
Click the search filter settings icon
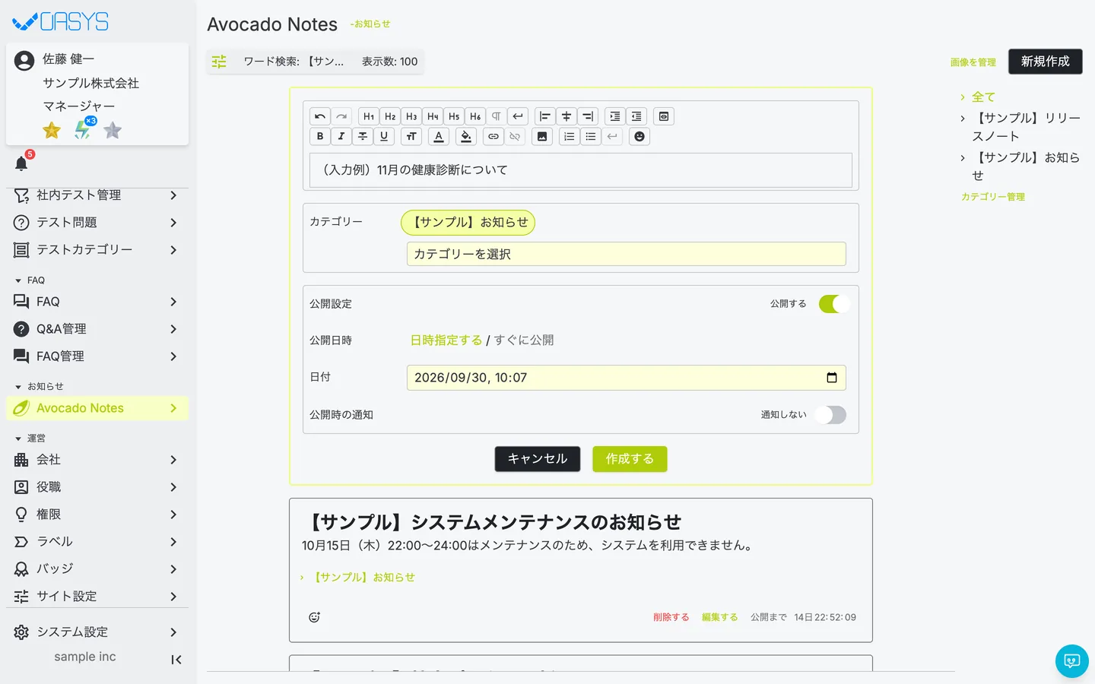click(x=219, y=62)
